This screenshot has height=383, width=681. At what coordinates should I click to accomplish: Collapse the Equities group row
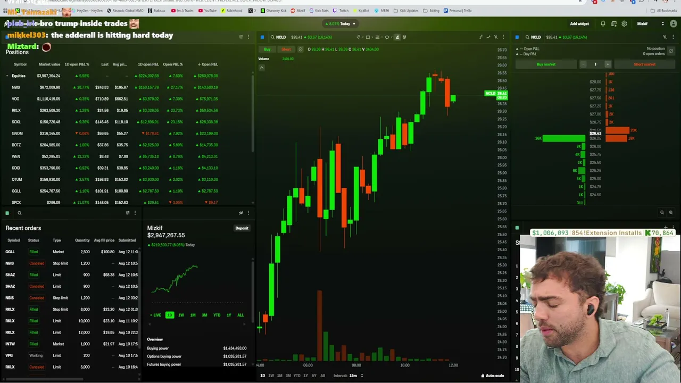pos(7,76)
